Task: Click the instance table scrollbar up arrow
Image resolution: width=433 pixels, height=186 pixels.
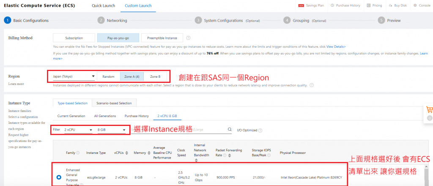Action: tap(427, 167)
